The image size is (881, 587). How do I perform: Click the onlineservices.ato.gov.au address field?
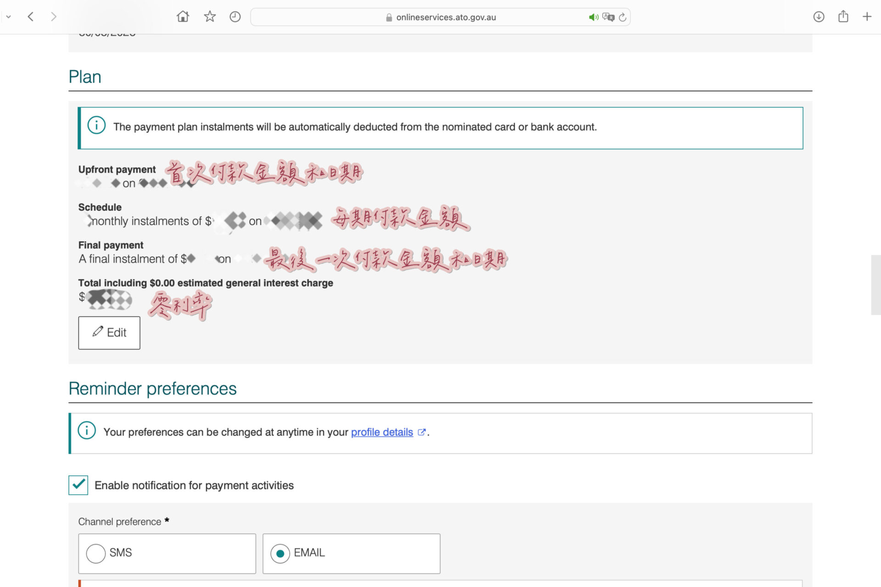pyautogui.click(x=445, y=17)
